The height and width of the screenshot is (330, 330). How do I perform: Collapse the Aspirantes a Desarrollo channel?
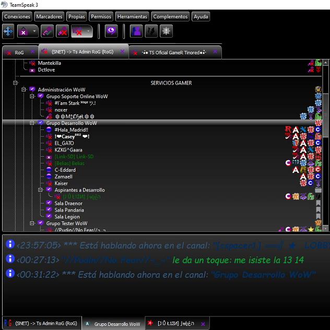[x=40, y=190]
